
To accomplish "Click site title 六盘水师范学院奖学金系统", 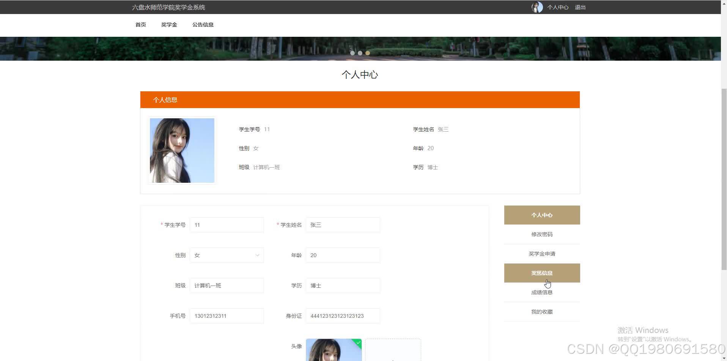I will [x=168, y=7].
